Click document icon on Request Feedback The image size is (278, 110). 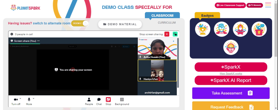pyautogui.click(x=251, y=107)
